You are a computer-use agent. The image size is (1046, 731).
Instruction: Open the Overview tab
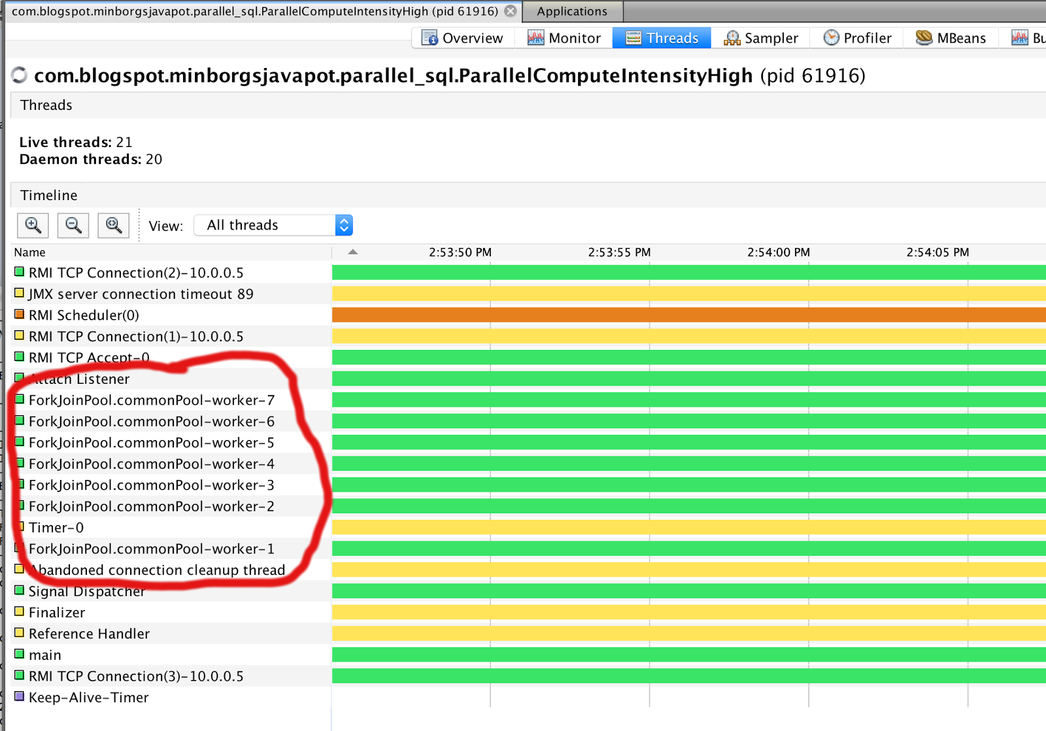point(463,38)
